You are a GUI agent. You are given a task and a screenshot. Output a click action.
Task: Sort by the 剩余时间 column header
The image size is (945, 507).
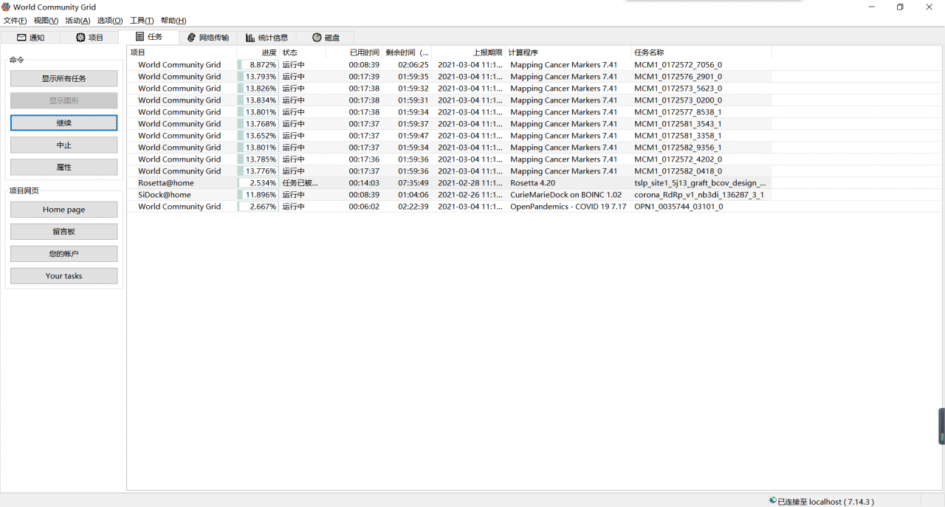(x=407, y=52)
